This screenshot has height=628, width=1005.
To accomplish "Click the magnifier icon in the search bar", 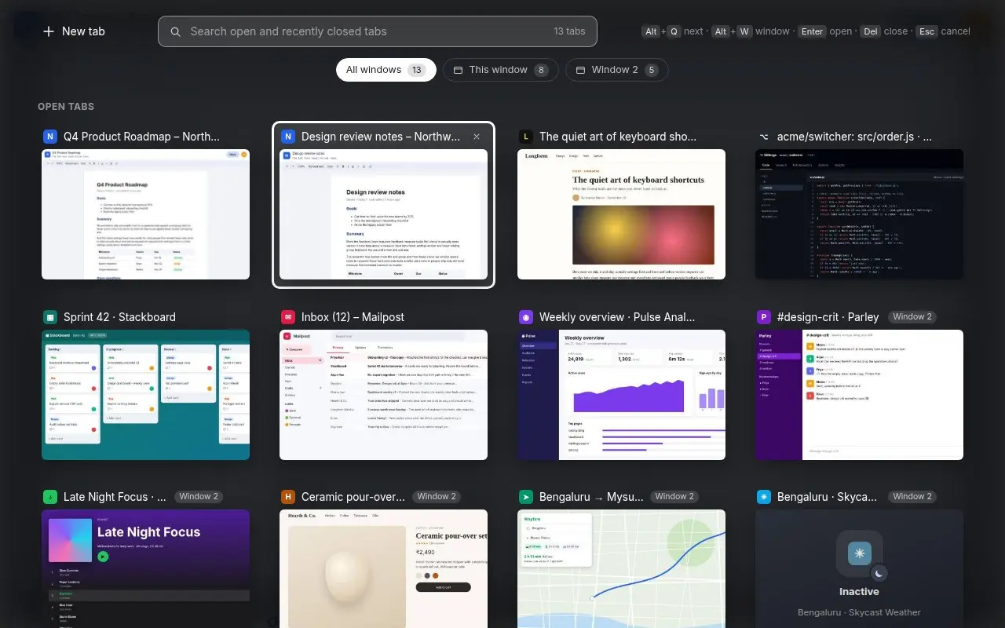I will [176, 32].
